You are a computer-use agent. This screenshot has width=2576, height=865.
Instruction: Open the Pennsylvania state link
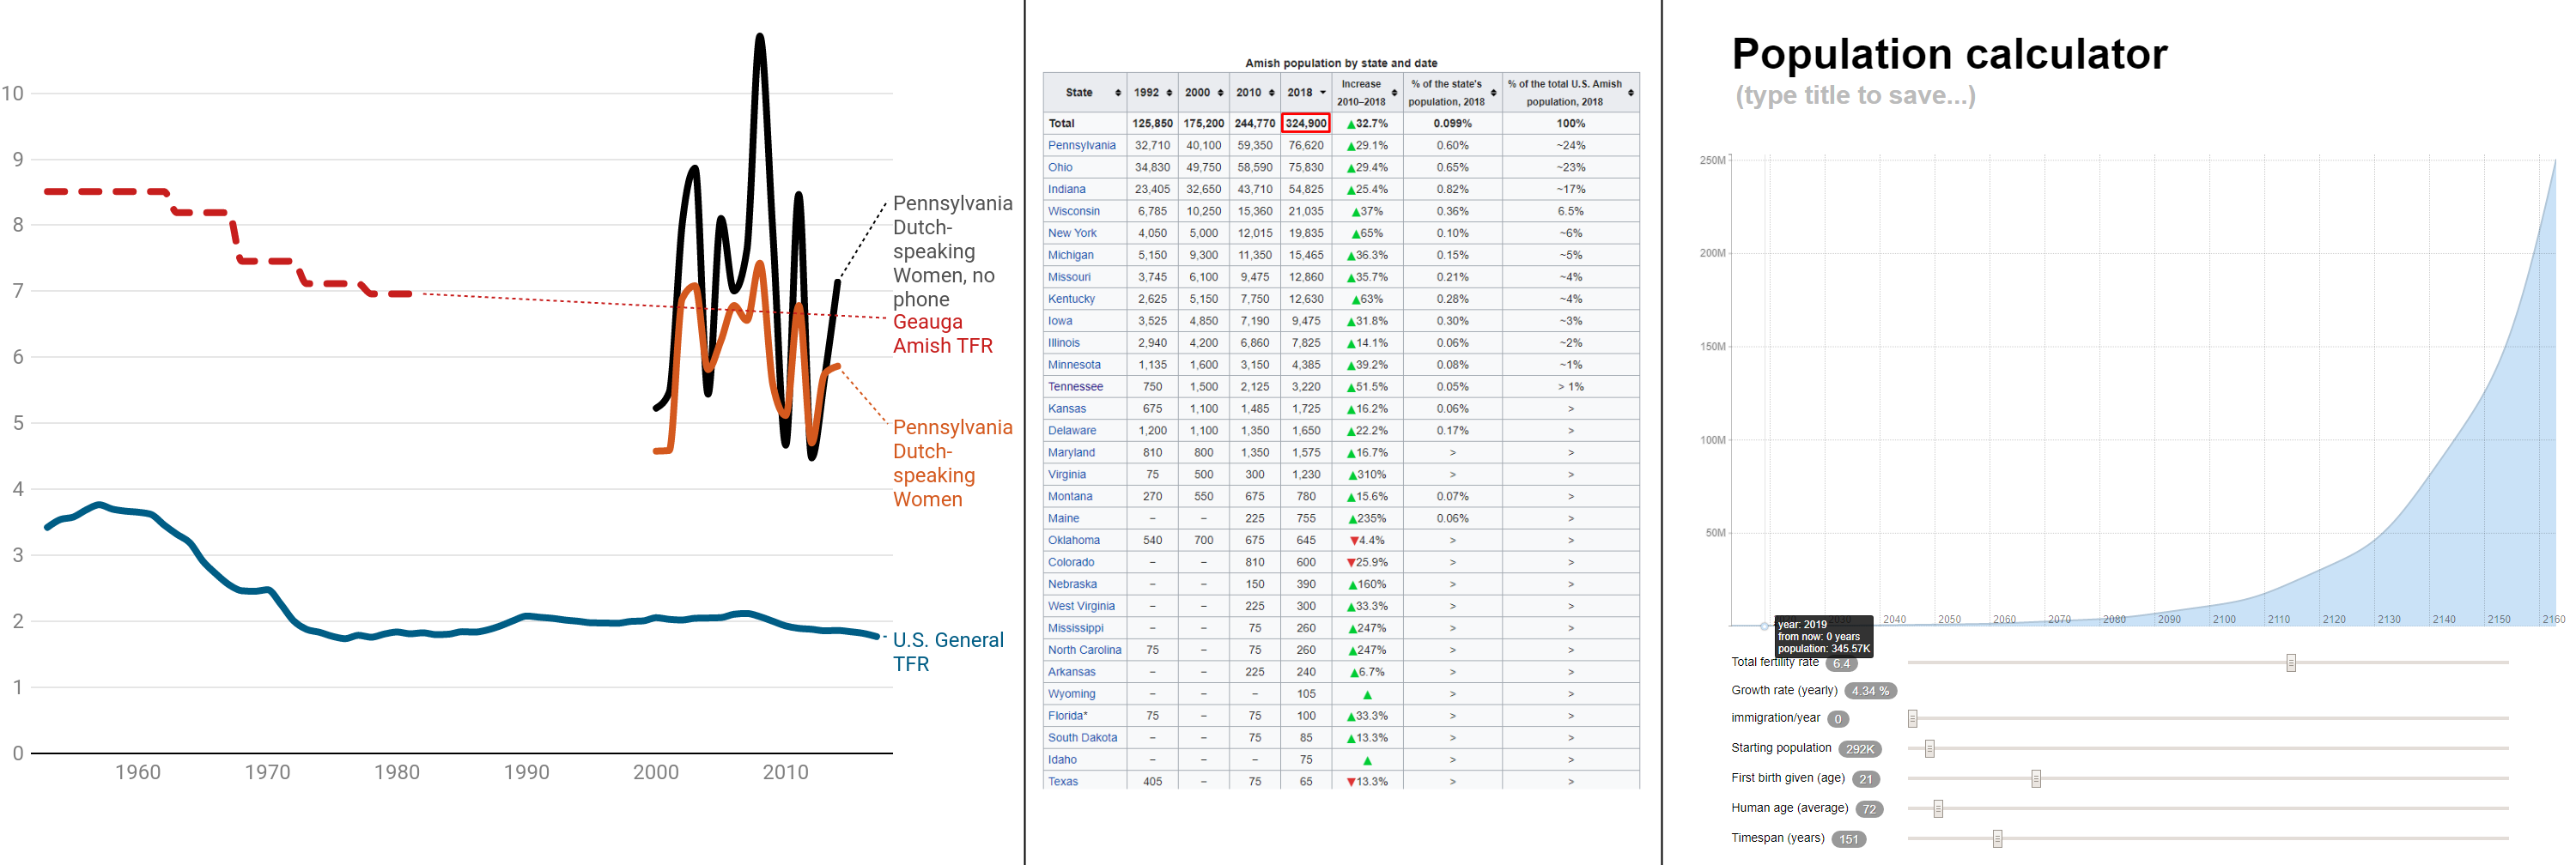point(1081,146)
